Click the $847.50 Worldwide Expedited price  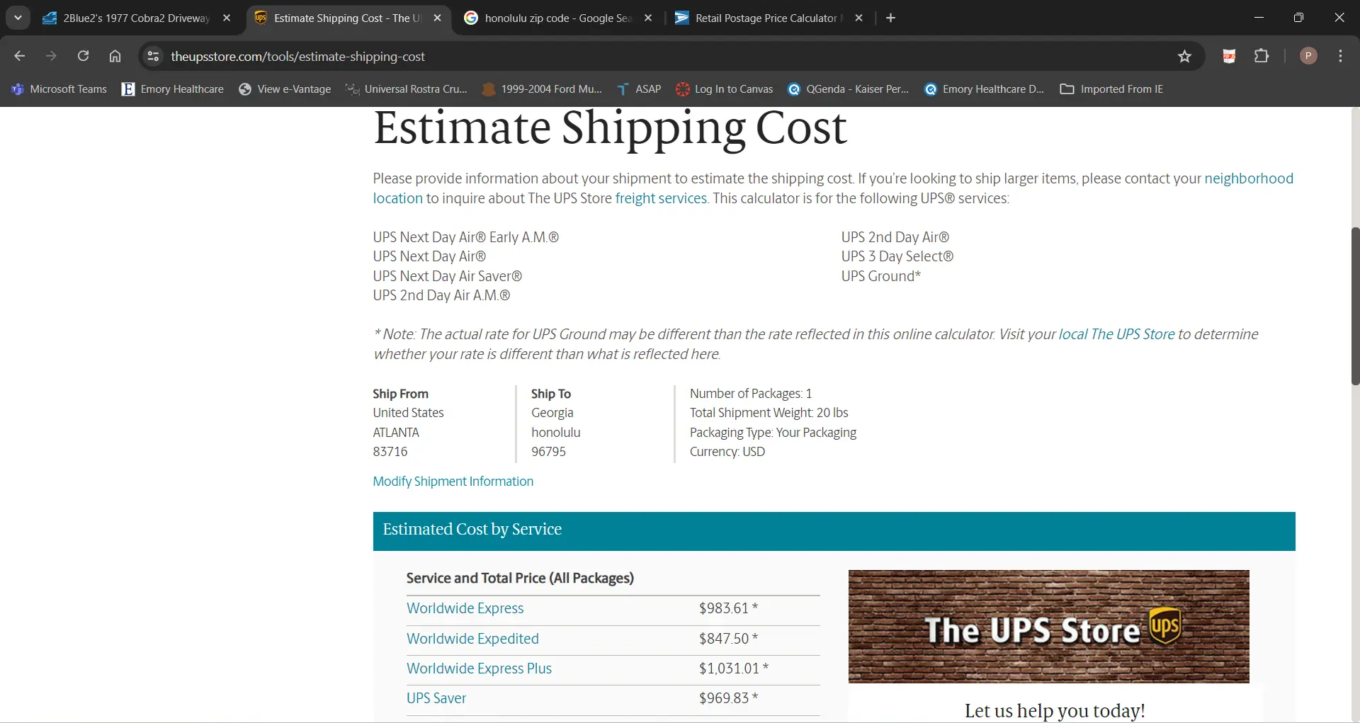728,639
